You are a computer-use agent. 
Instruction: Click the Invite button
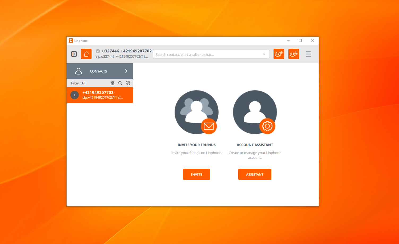196,174
